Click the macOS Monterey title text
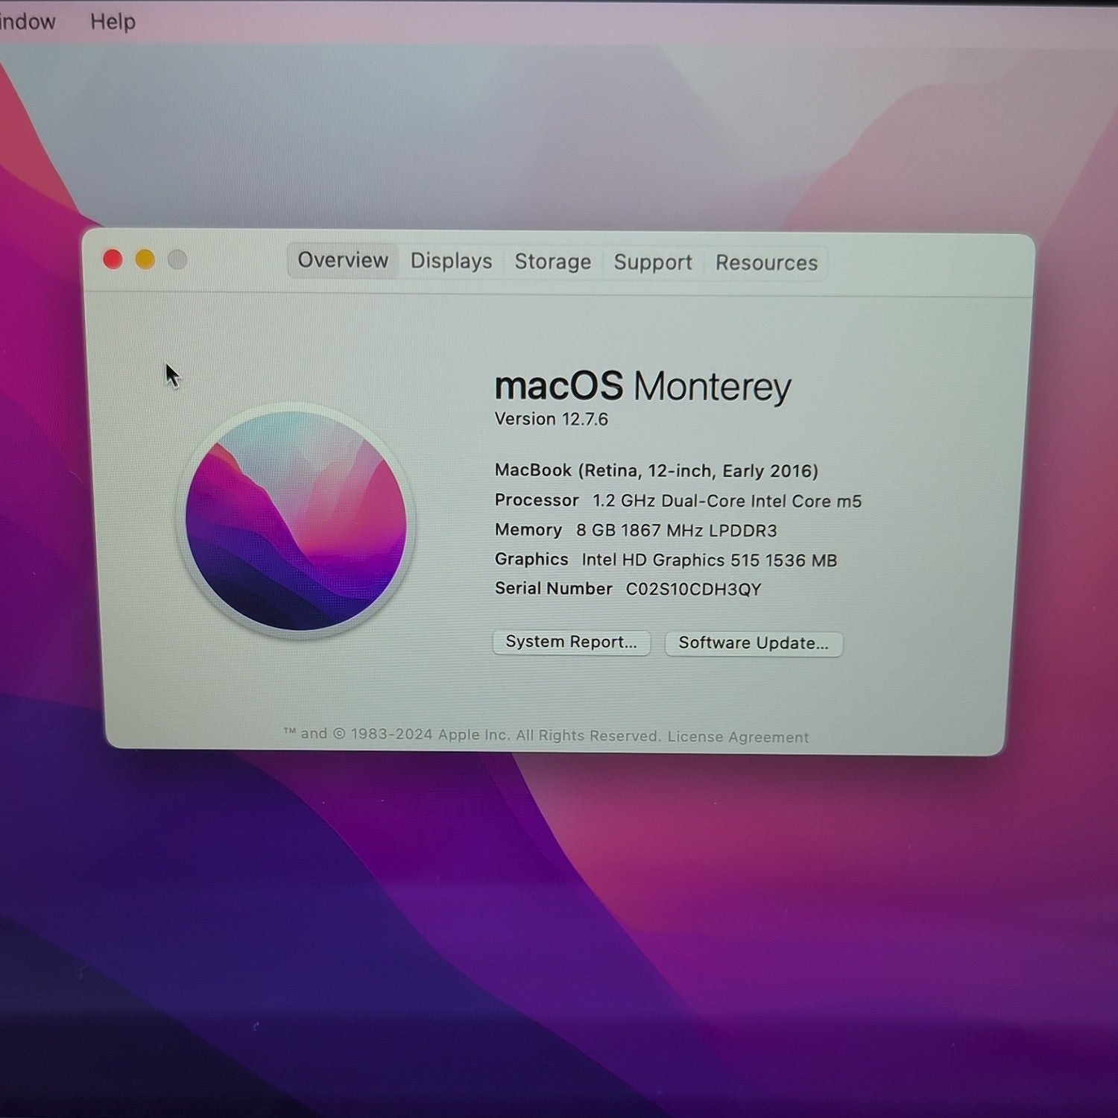 pyautogui.click(x=642, y=386)
